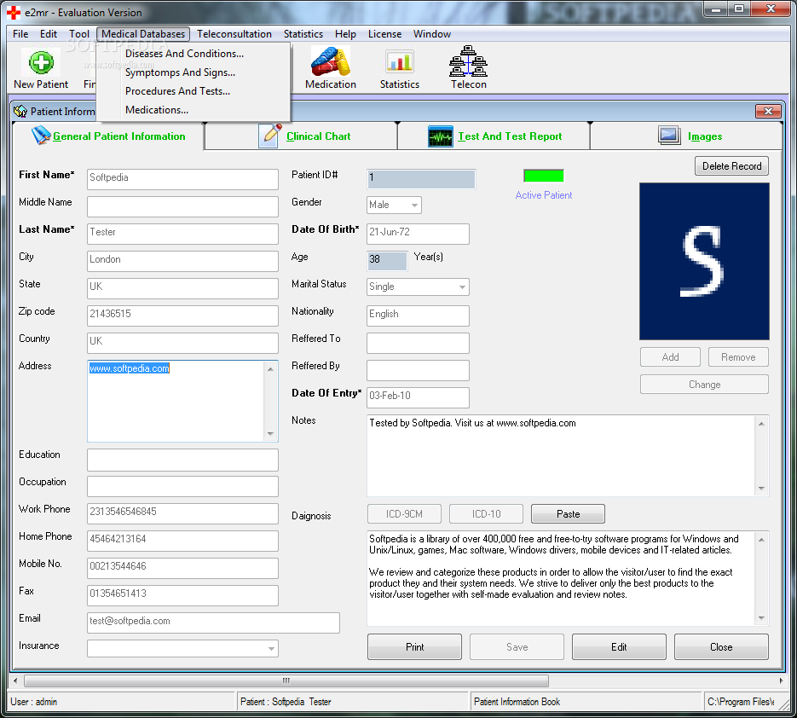Click the Reffered To input field
The height and width of the screenshot is (718, 797).
(418, 344)
